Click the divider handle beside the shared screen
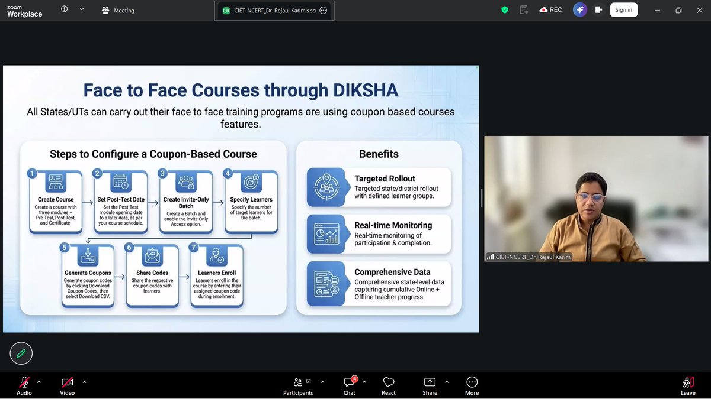The width and height of the screenshot is (711, 399). pos(481,199)
